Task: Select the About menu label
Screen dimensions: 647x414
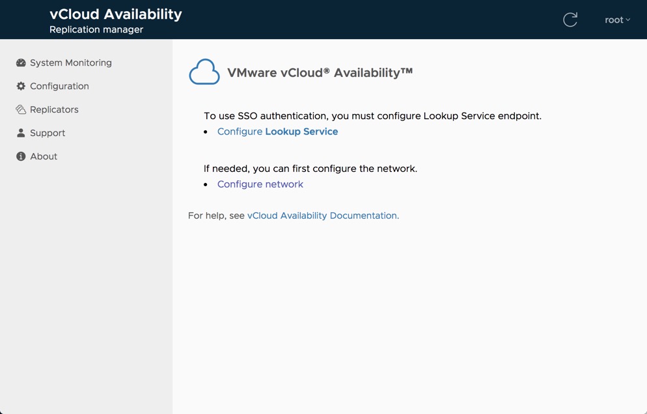Action: (44, 157)
